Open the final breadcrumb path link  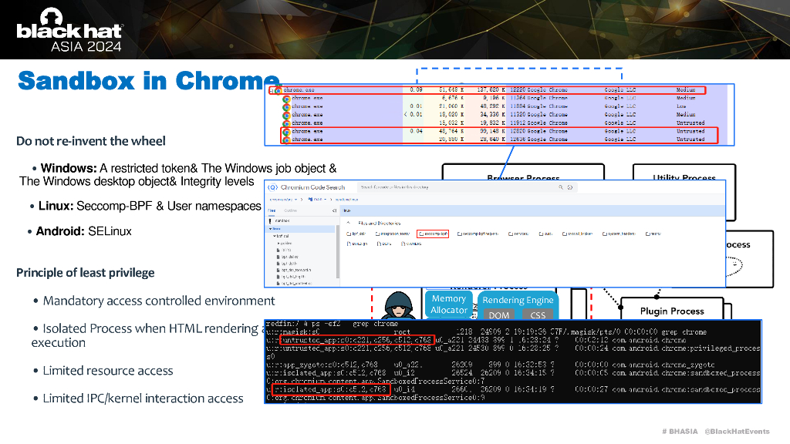click(346, 200)
